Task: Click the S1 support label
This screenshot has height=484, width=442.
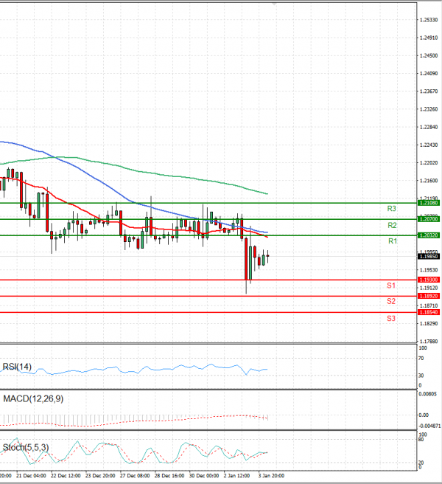Action: pos(391,286)
